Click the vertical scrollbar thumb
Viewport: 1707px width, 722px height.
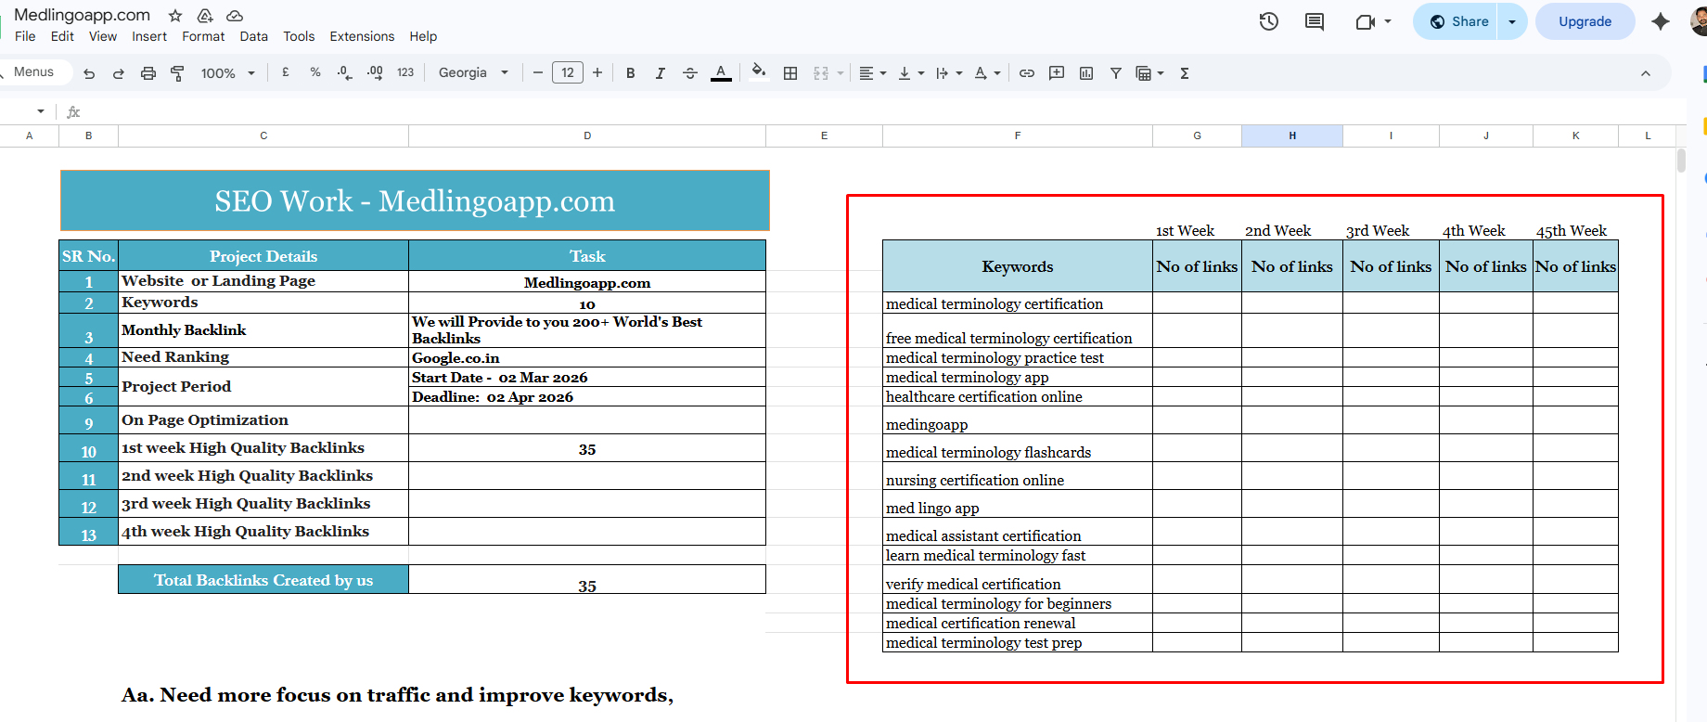tap(1681, 161)
